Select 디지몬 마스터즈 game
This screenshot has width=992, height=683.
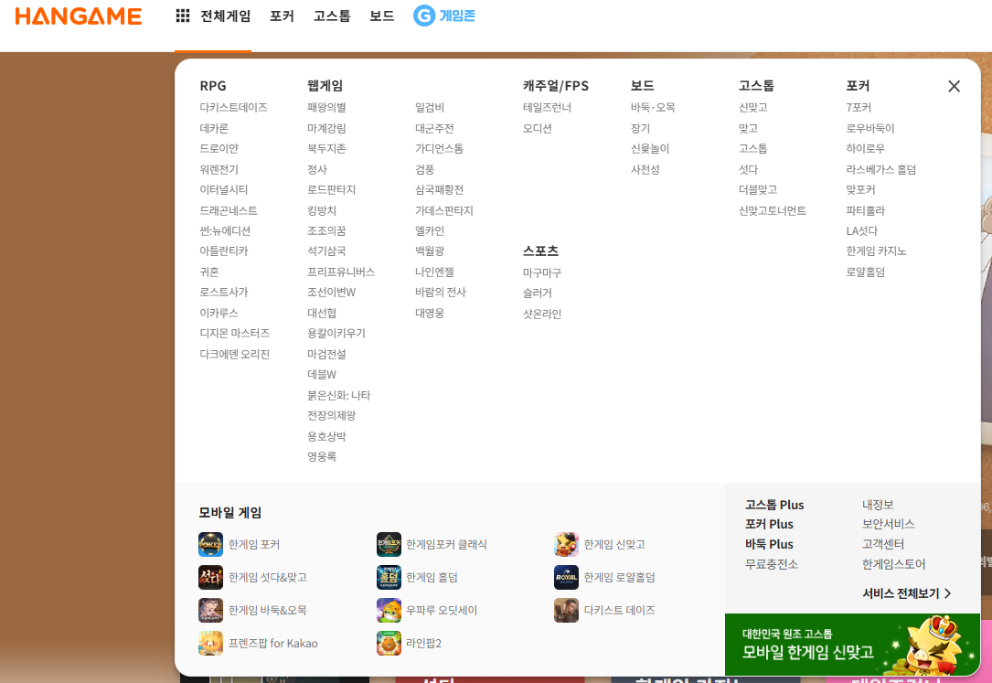[235, 334]
